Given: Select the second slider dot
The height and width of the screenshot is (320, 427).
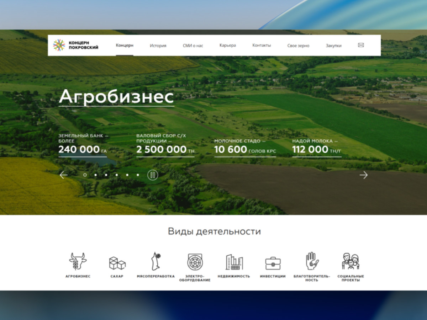Looking at the screenshot, I should [x=95, y=175].
